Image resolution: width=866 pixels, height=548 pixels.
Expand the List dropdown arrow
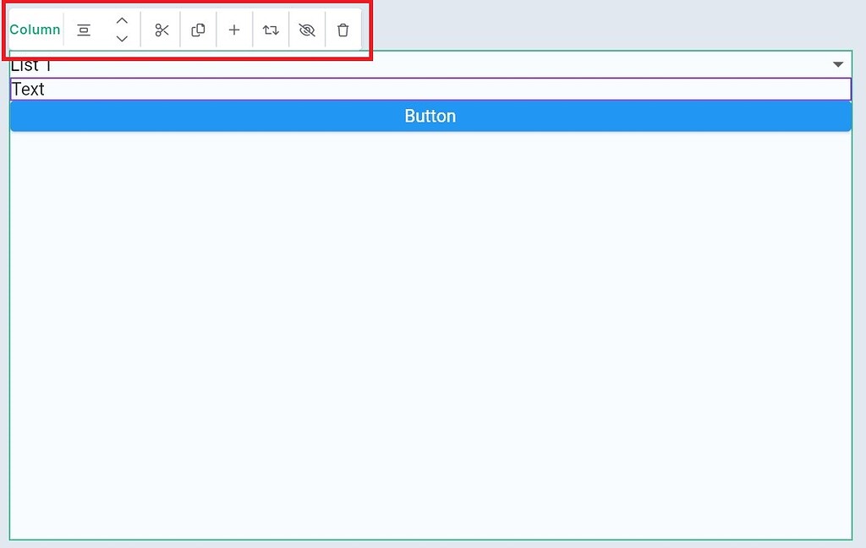click(x=838, y=64)
